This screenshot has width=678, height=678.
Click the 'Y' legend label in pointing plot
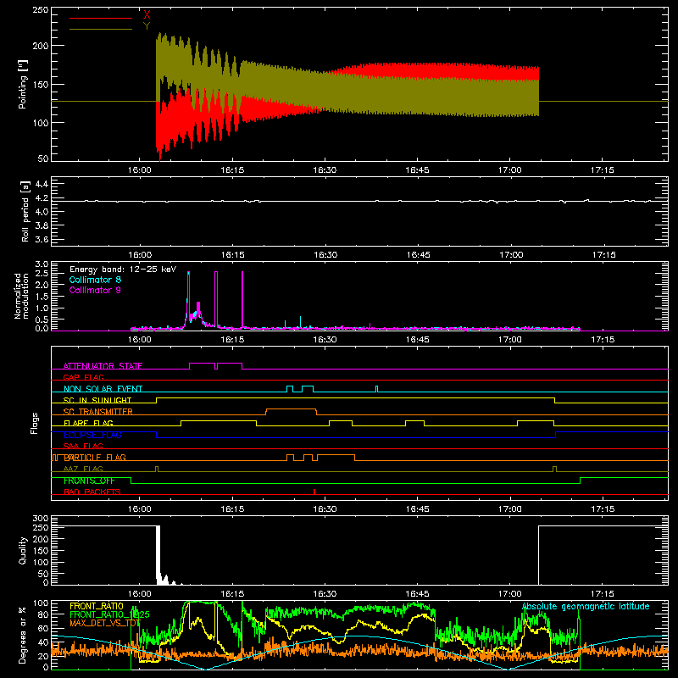coord(147,26)
